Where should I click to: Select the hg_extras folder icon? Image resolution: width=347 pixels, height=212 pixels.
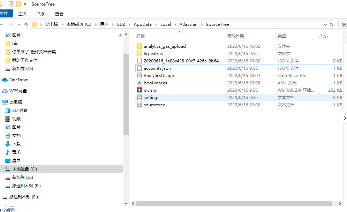[x=139, y=53]
